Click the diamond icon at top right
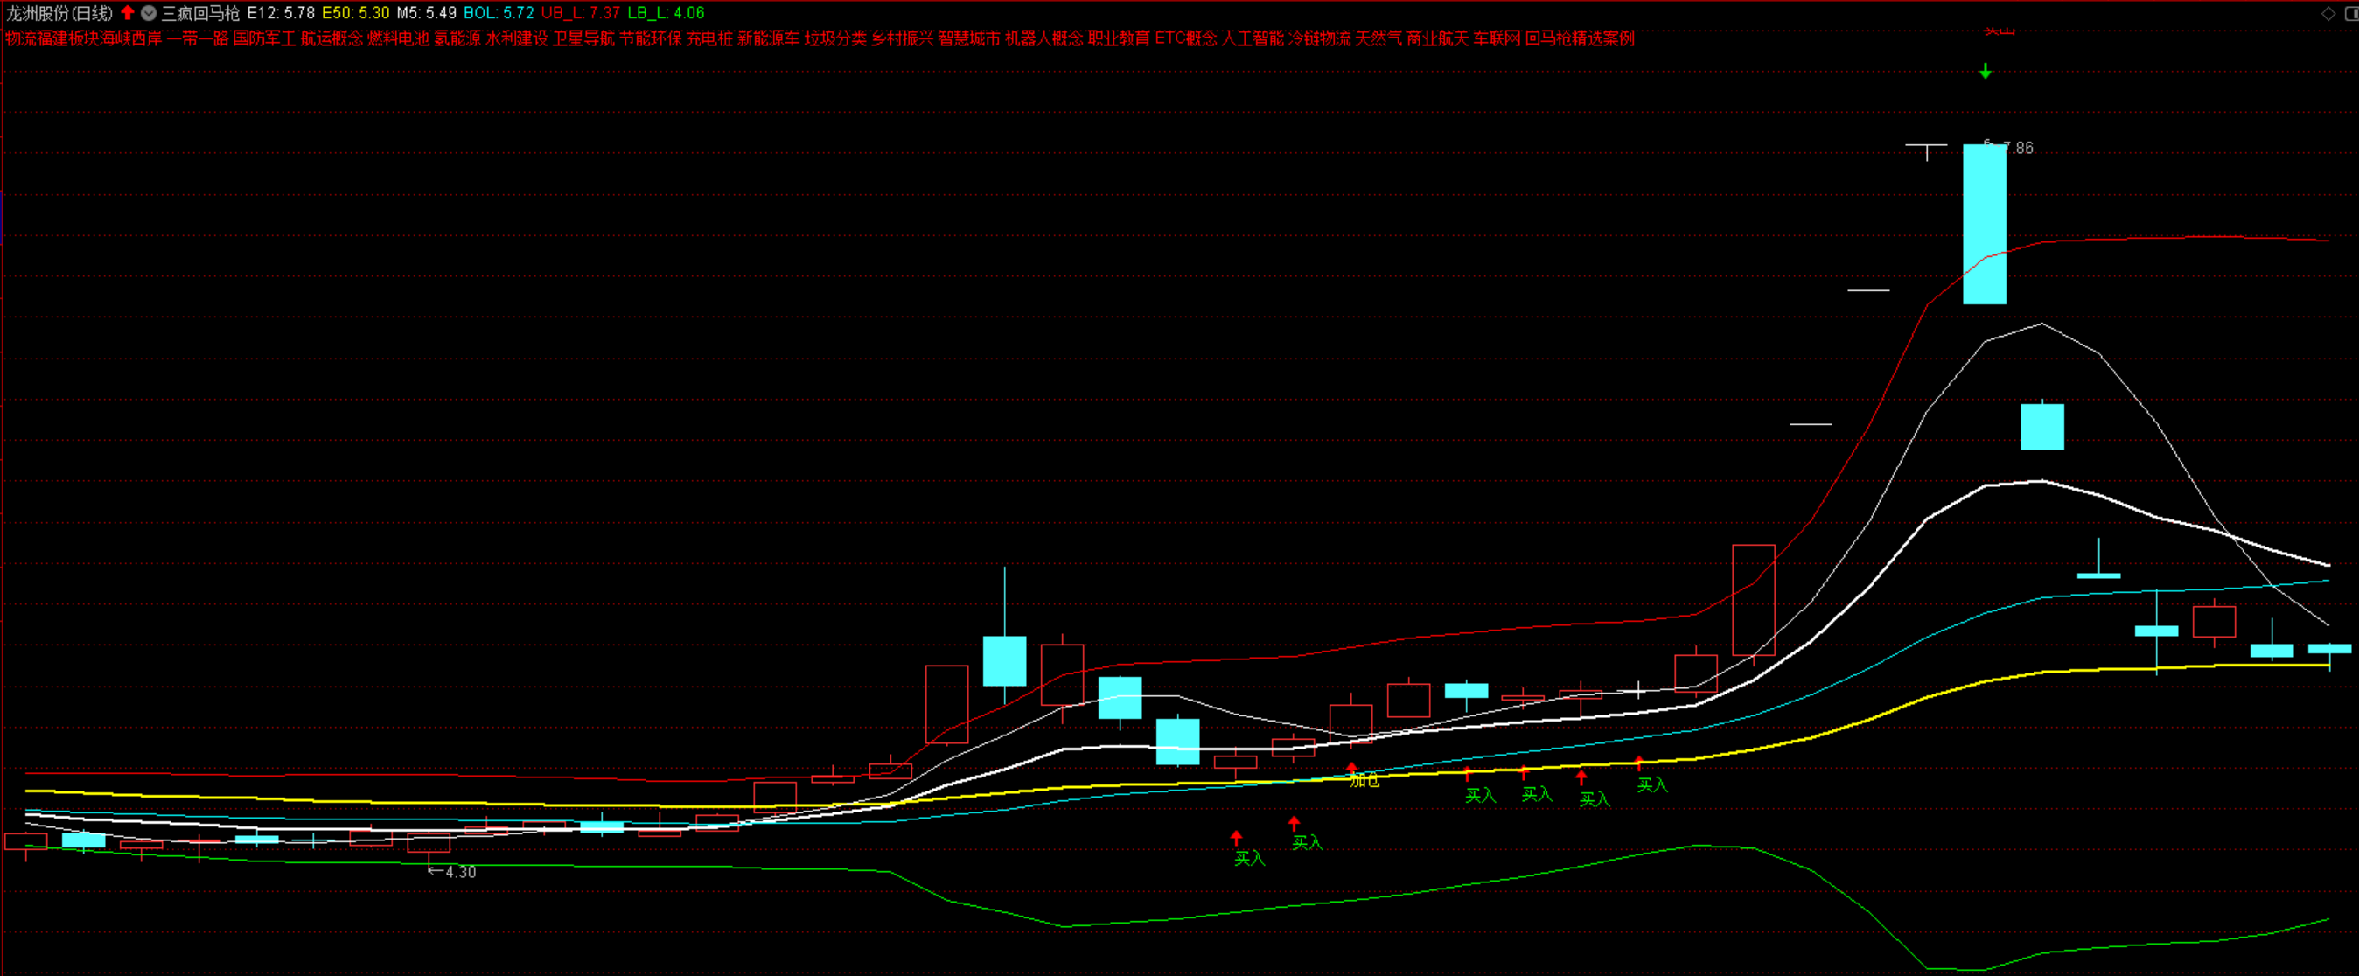2359x976 pixels. tap(2328, 13)
